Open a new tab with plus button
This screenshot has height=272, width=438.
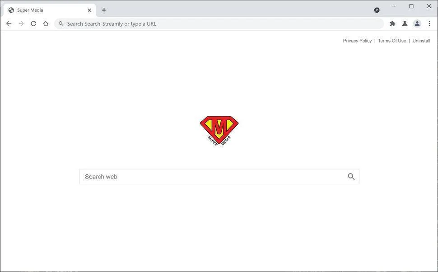[104, 10]
